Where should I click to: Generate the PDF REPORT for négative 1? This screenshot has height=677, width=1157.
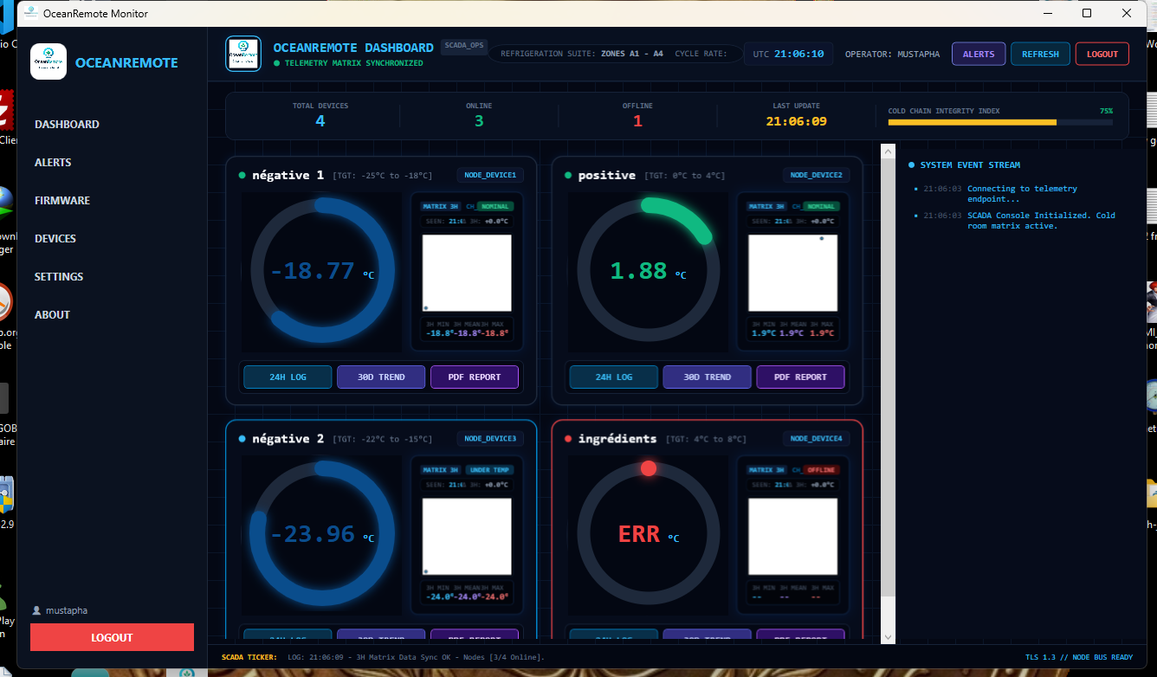475,377
